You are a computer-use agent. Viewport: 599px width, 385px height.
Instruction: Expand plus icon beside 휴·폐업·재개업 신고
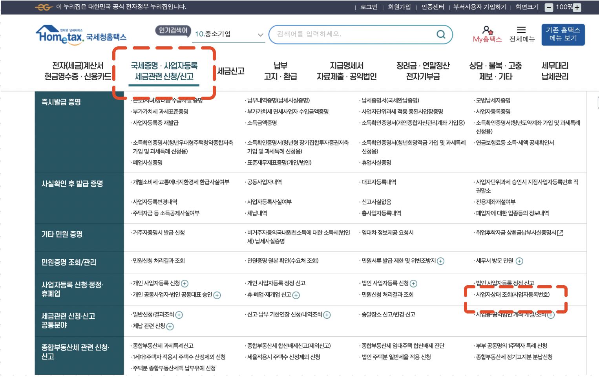[x=296, y=295]
